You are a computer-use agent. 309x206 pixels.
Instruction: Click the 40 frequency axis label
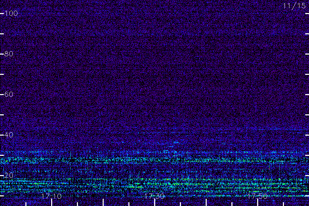(x=9, y=135)
